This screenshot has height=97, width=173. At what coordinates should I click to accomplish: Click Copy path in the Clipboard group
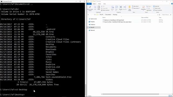104,8
